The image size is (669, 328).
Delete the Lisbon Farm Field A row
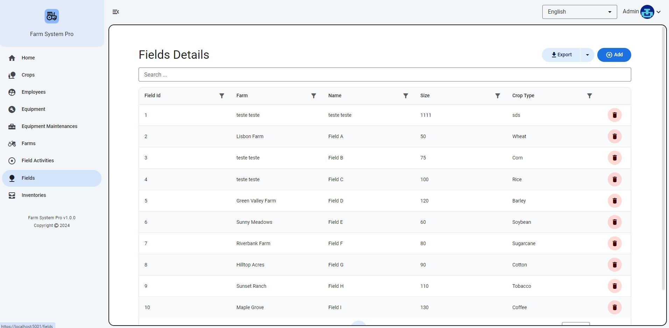[x=614, y=136]
